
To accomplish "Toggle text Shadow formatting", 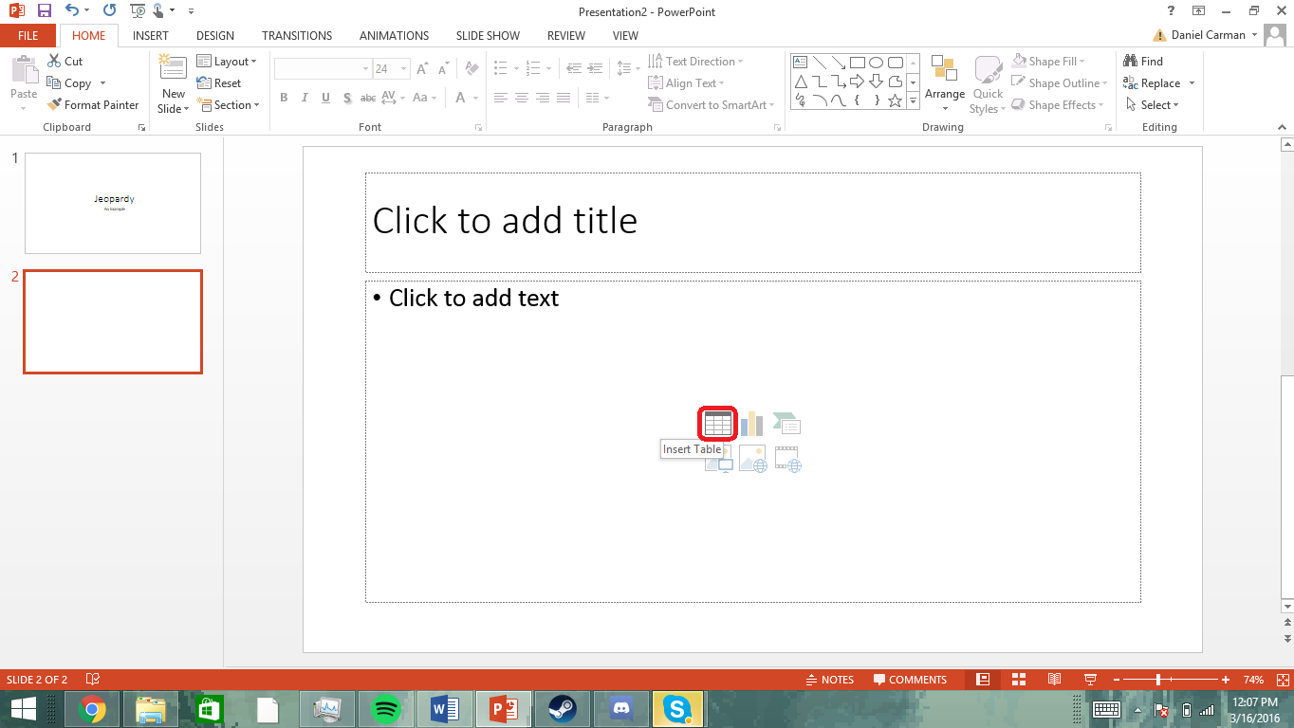I will point(347,98).
